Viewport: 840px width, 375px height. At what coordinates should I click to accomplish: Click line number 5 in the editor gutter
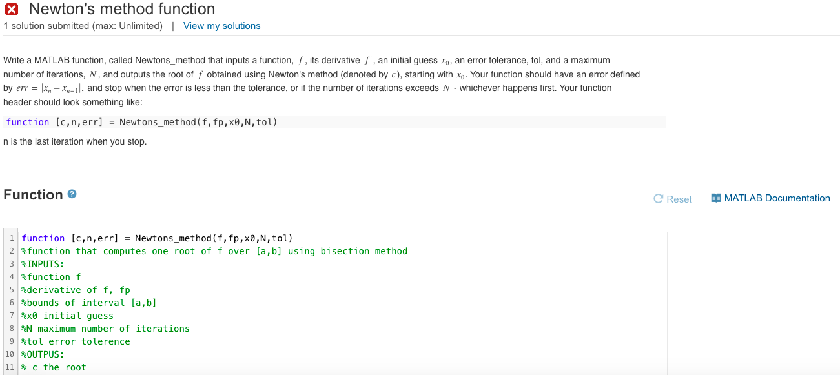[11, 290]
